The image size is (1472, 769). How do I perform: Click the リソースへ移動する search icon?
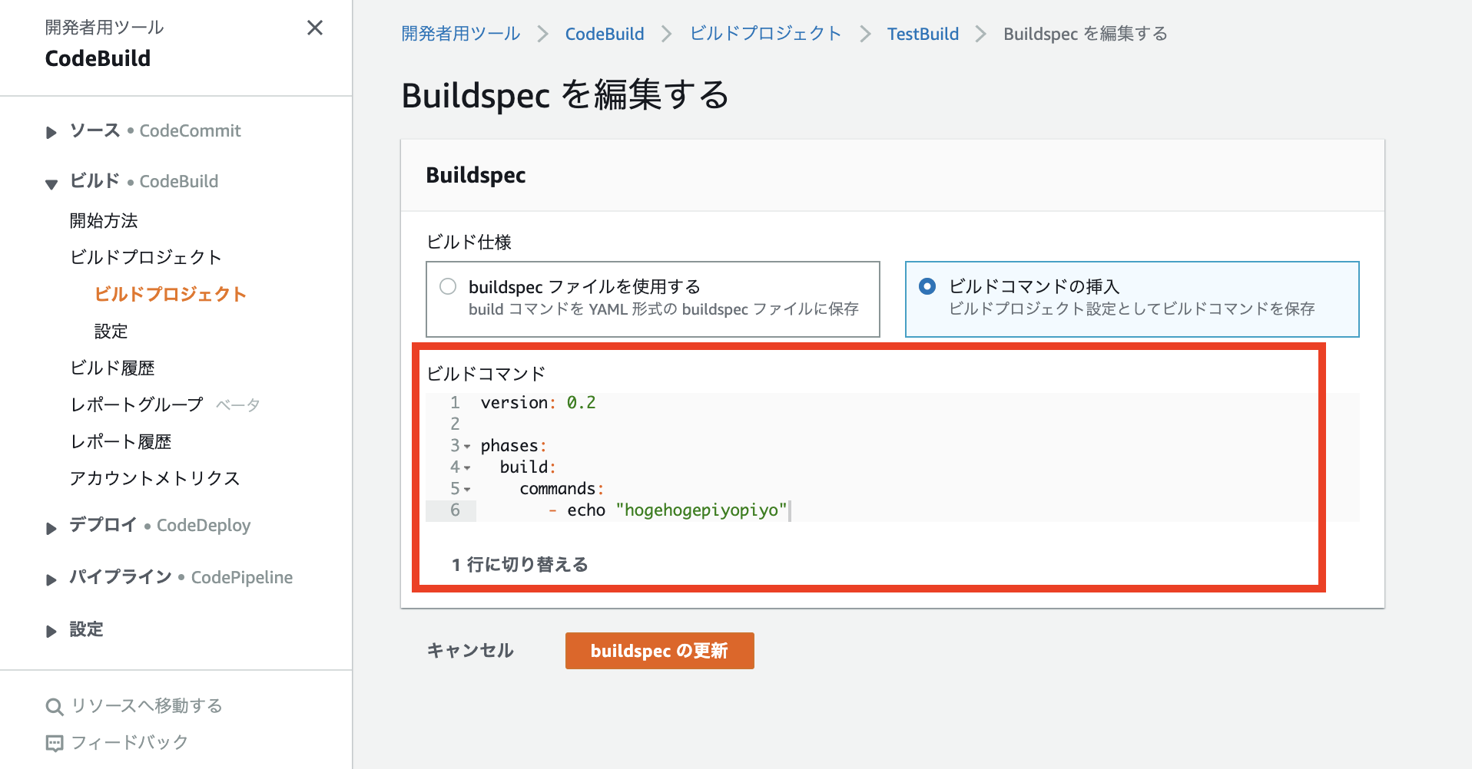(x=55, y=707)
